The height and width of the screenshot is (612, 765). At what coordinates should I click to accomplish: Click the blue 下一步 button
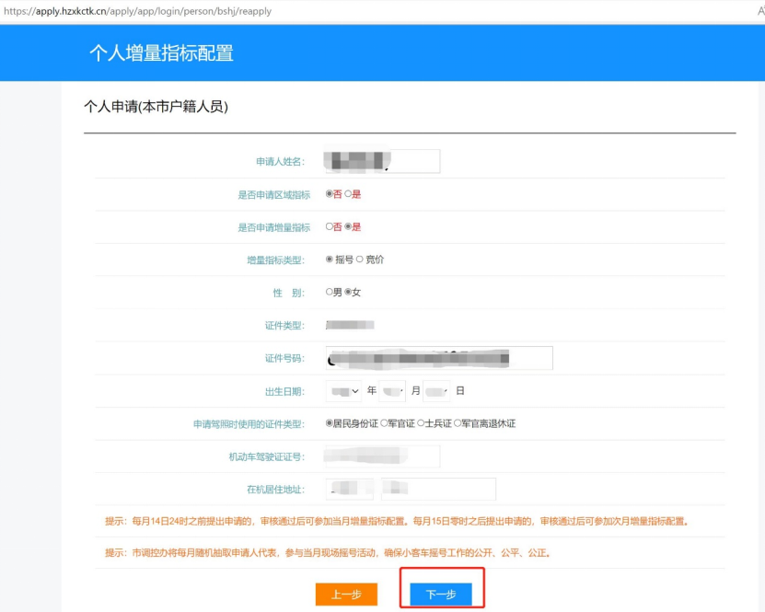441,595
